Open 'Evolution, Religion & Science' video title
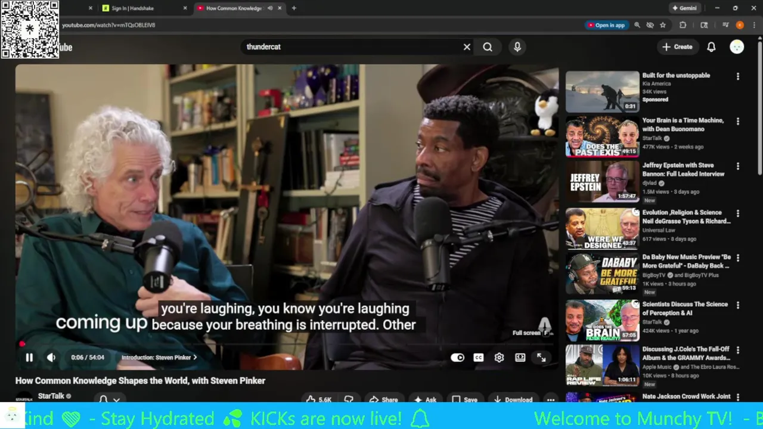This screenshot has height=429, width=763. (686, 217)
